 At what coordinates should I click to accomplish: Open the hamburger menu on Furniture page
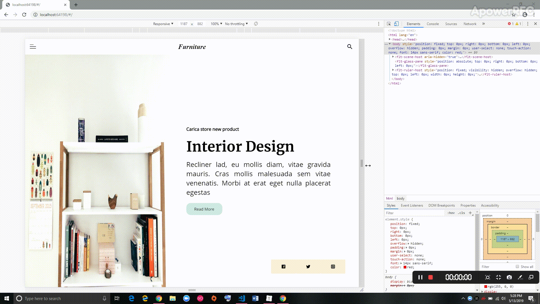pyautogui.click(x=33, y=47)
